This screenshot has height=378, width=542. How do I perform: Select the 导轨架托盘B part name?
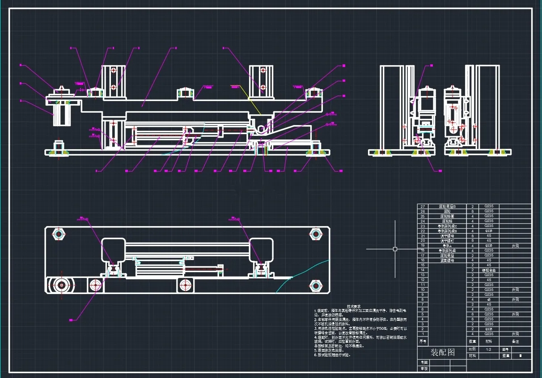[447, 231]
